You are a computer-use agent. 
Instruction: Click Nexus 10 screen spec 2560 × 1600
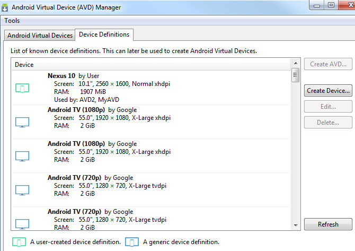point(112,84)
